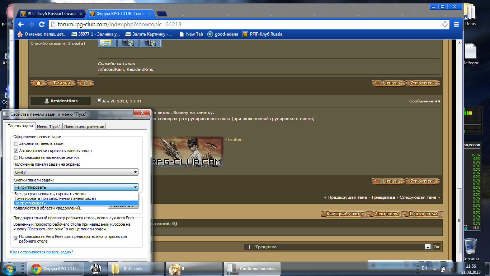Image resolution: width=490 pixels, height=276 pixels.
Task: Switch to the Lineage II taskbar window
Action: click(194, 268)
